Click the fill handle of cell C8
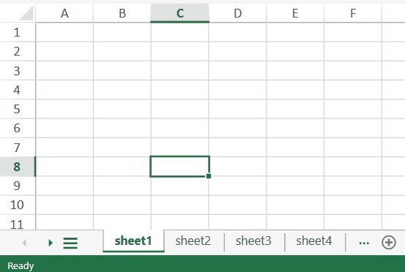The height and width of the screenshot is (272, 405). tap(209, 175)
